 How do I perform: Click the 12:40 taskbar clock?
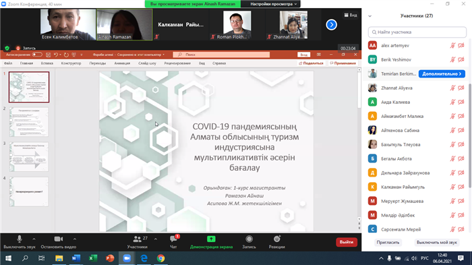coord(442,256)
